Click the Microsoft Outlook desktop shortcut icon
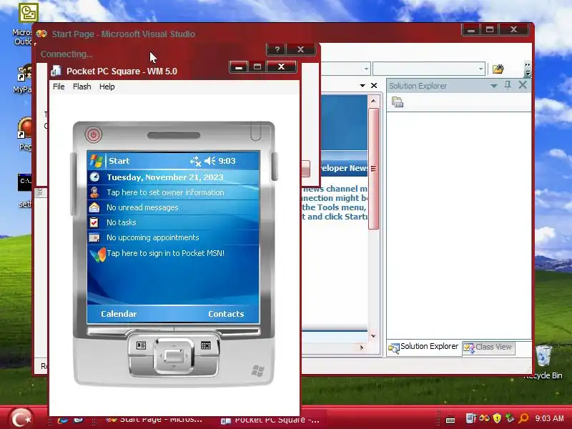Image resolution: width=572 pixels, height=429 pixels. pos(28,13)
